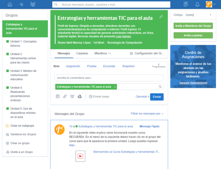Image resolution: width=221 pixels, height=169 pixels.
Task: Click the author avatar in pinned message
Action: point(60,130)
